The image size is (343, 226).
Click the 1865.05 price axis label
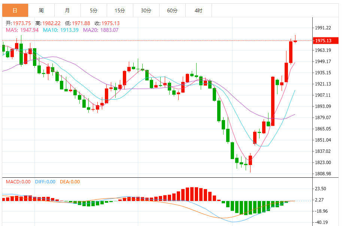(323, 129)
